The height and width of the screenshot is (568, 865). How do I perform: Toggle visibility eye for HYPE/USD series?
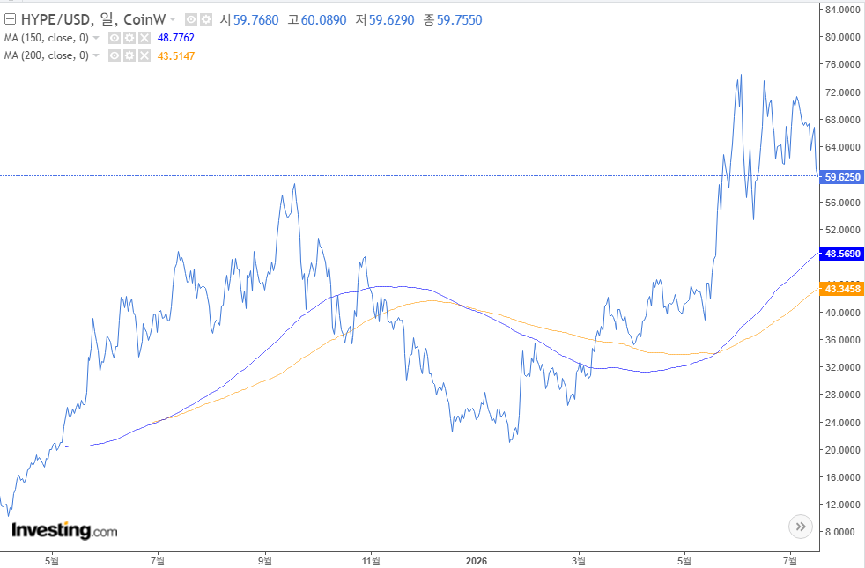pos(191,20)
